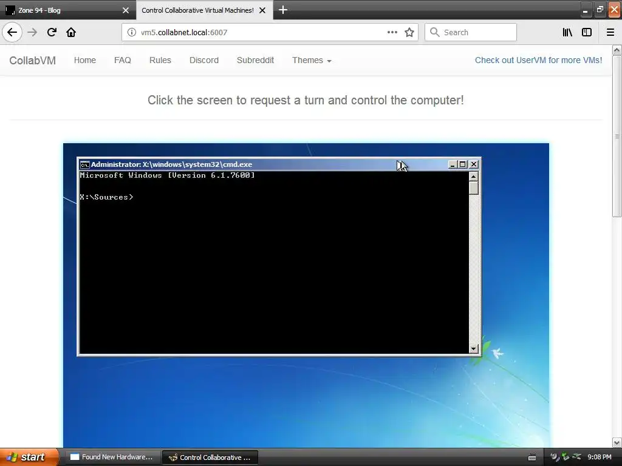Click the cmd.exe system menu icon
The image size is (622, 466).
coord(84,164)
